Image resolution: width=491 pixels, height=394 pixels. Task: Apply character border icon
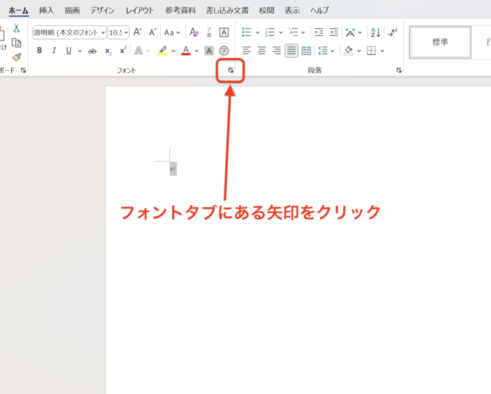[x=224, y=33]
